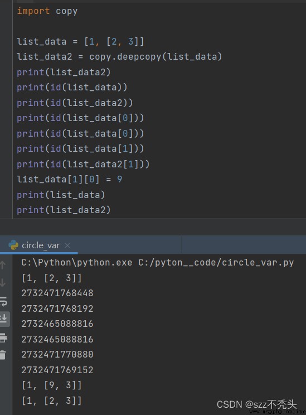The width and height of the screenshot is (306, 415).
Task: Clear console output with the trash icon
Action: point(3,355)
